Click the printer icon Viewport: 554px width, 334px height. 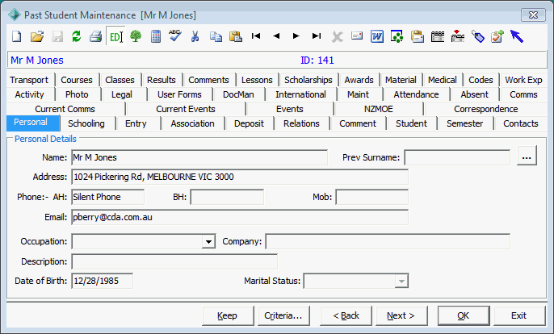click(x=96, y=36)
